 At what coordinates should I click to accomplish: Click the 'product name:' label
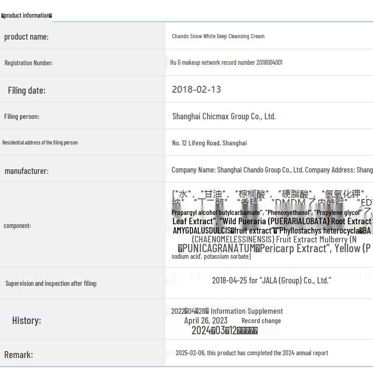tap(26, 37)
